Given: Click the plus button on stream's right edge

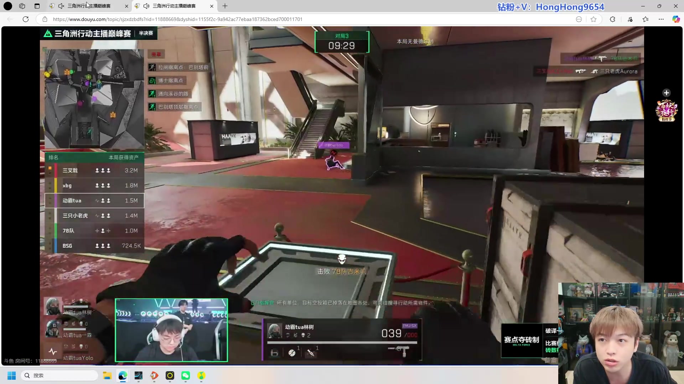Looking at the screenshot, I should (x=666, y=93).
